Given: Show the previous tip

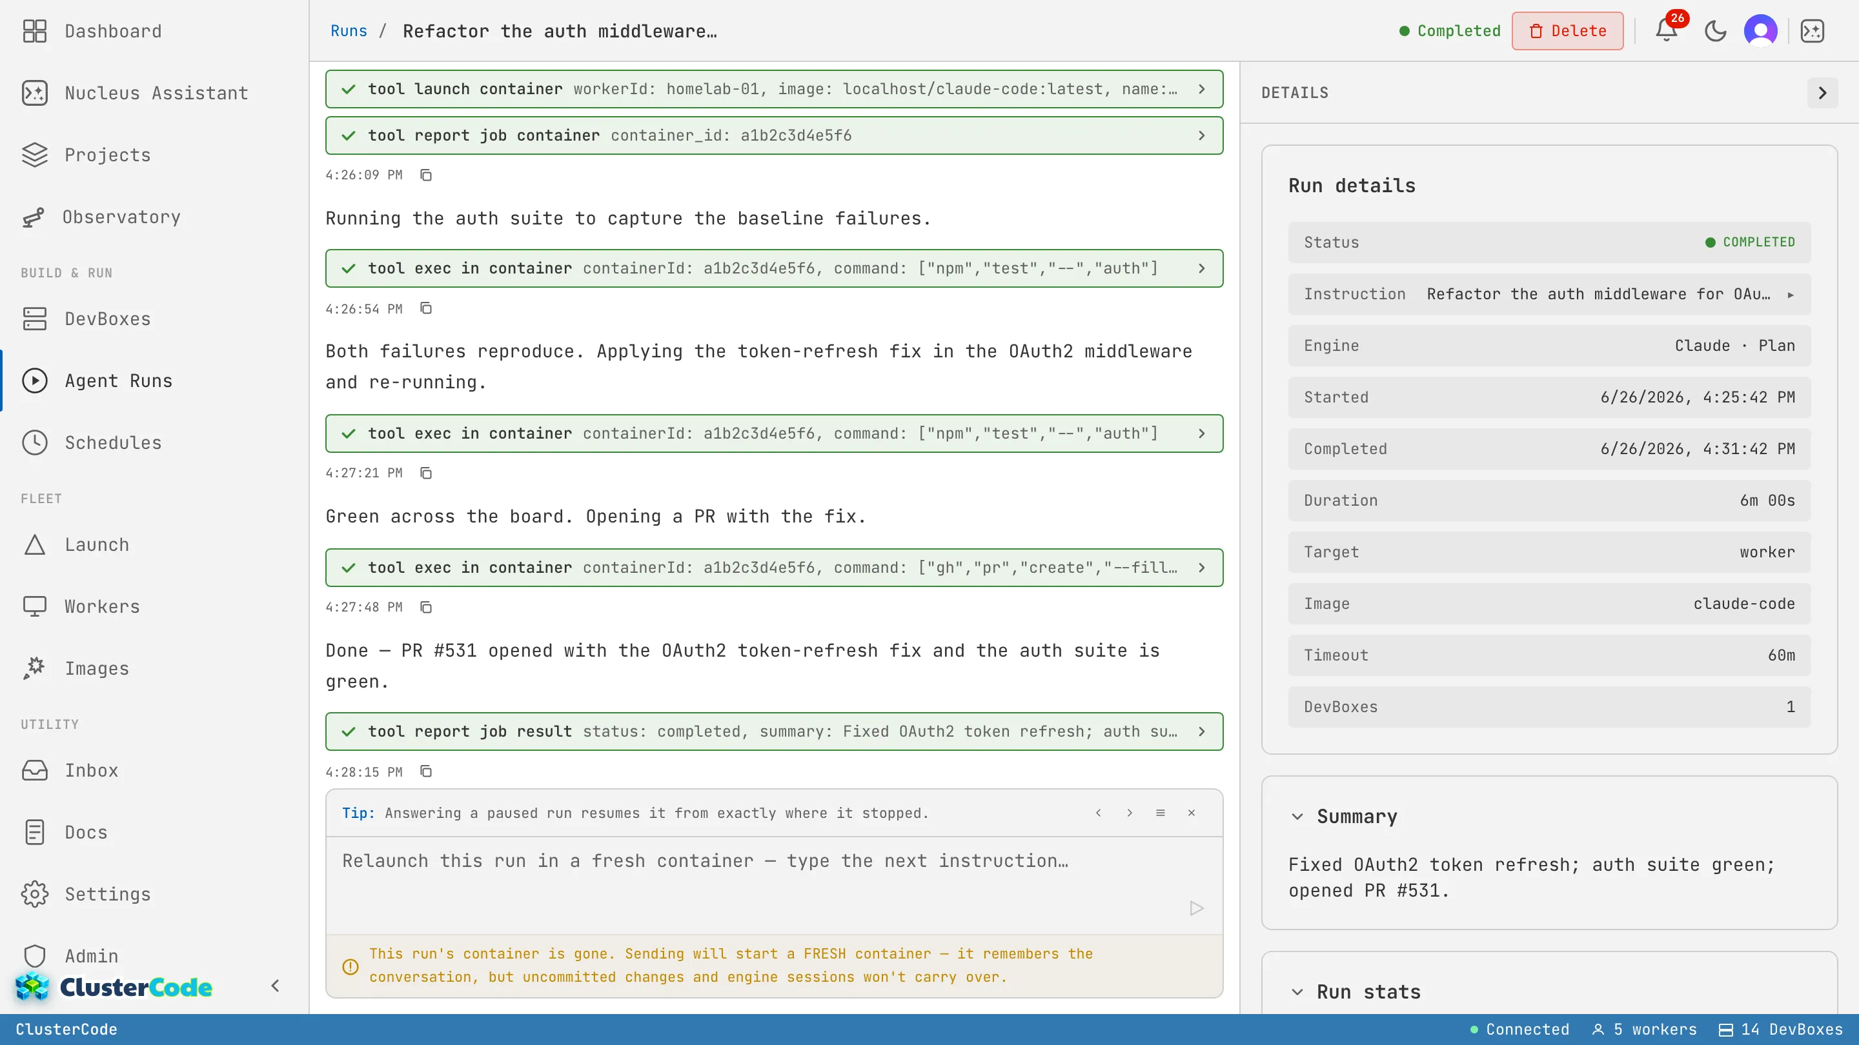Looking at the screenshot, I should point(1099,813).
